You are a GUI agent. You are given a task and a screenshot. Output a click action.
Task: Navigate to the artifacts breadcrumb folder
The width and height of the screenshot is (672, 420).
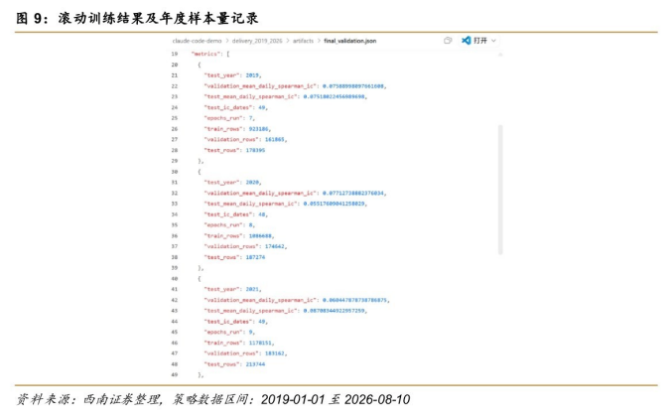click(x=303, y=41)
